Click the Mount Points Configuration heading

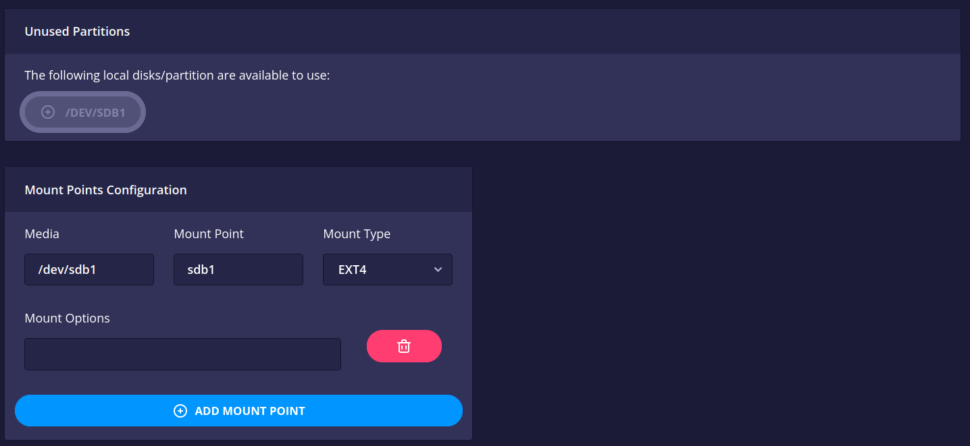105,190
